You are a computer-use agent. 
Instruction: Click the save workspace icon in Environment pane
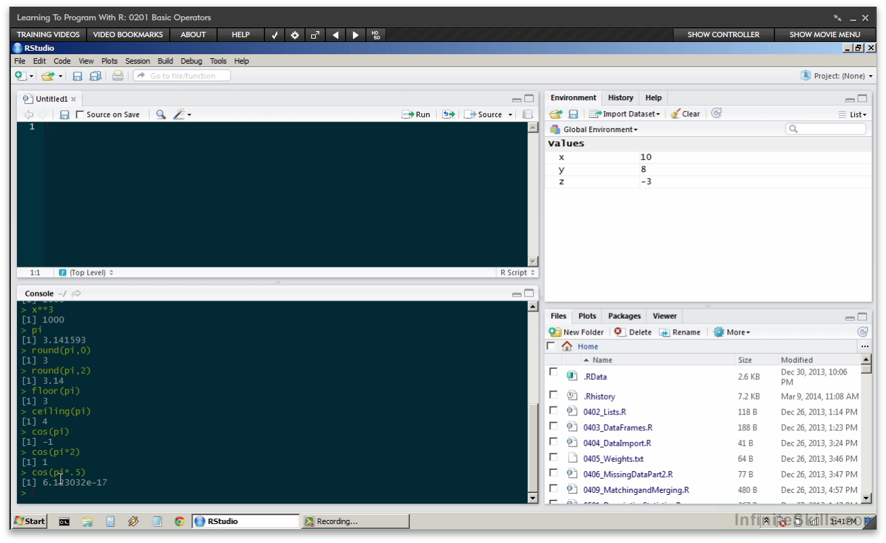573,114
